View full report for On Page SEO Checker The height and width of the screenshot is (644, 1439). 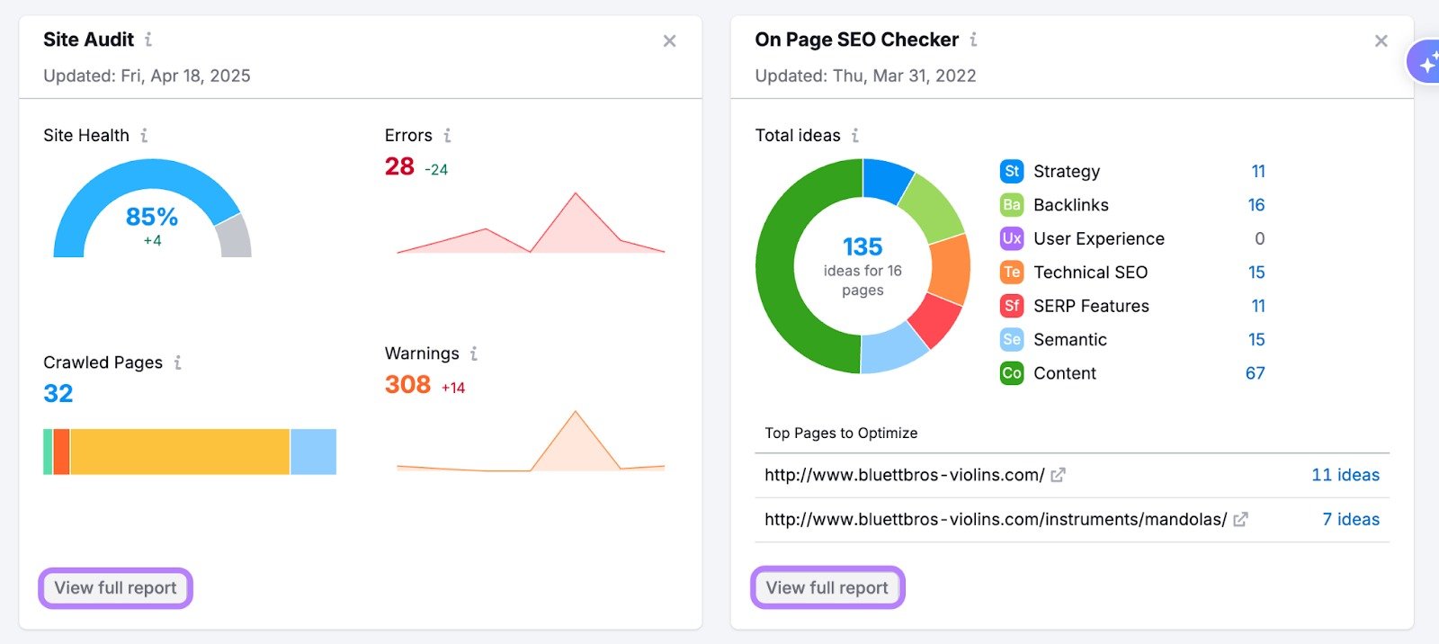pos(827,588)
